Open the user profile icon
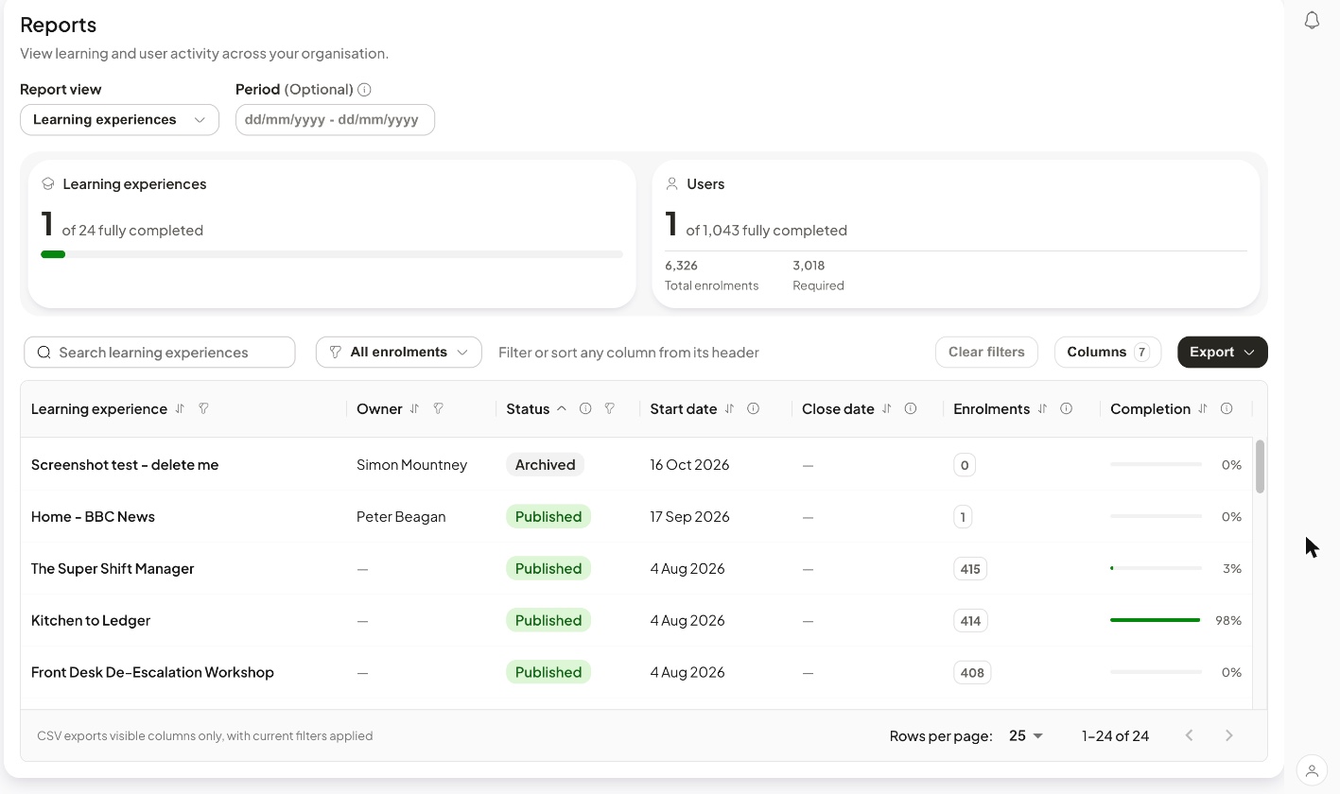Viewport: 1340px width, 794px height. [1312, 770]
